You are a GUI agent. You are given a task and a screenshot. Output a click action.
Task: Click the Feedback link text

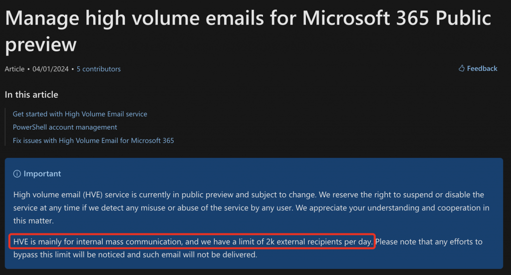point(482,69)
